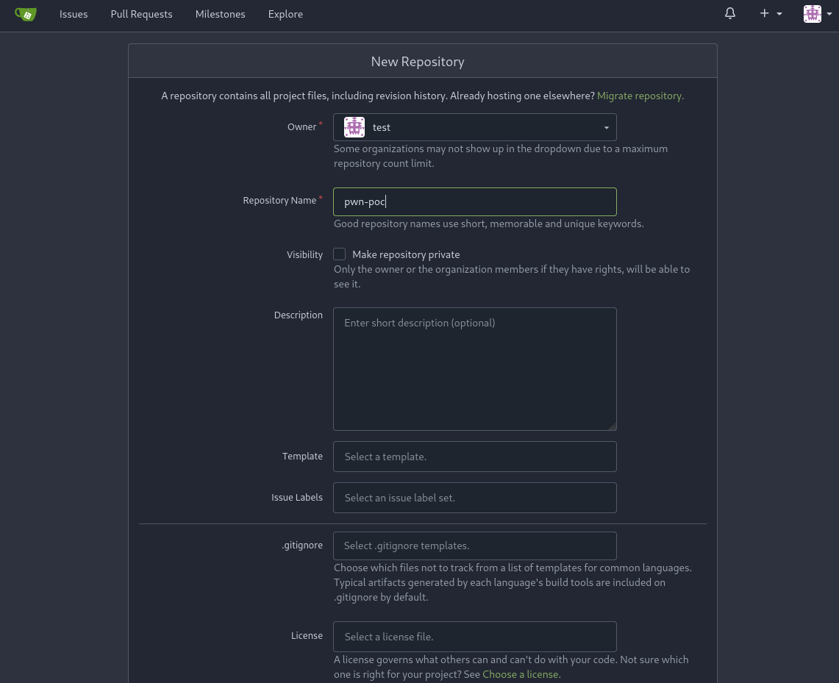Click the Gitea logo home icon

pyautogui.click(x=25, y=14)
